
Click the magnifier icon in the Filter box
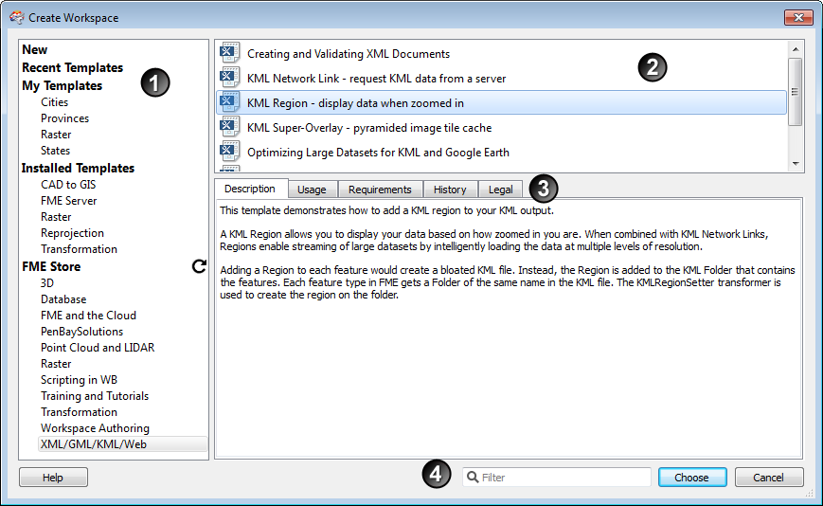pos(473,478)
